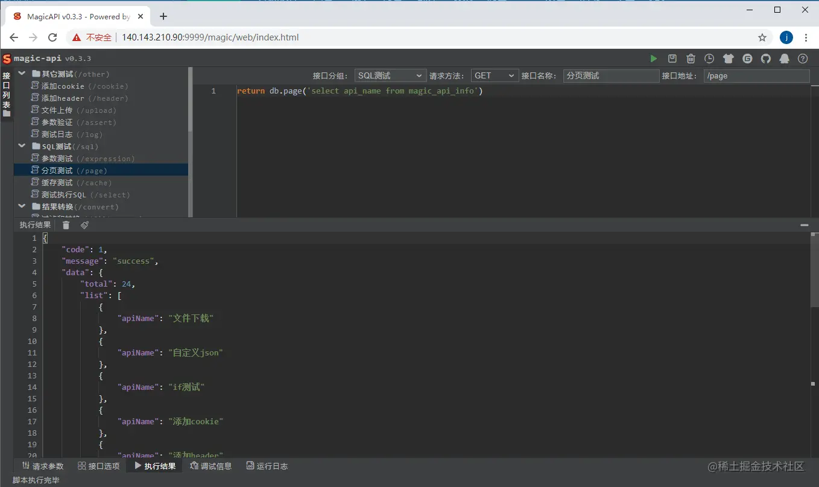
Task: Collapse the 其它测试 group
Action: pos(22,74)
